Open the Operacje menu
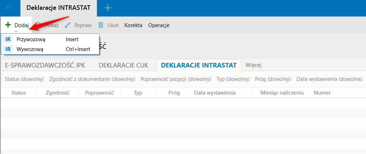 click(x=159, y=25)
